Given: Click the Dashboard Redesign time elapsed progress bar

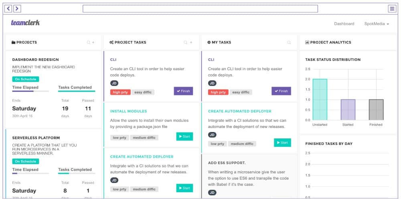Looking at the screenshot, I should (x=30, y=91).
